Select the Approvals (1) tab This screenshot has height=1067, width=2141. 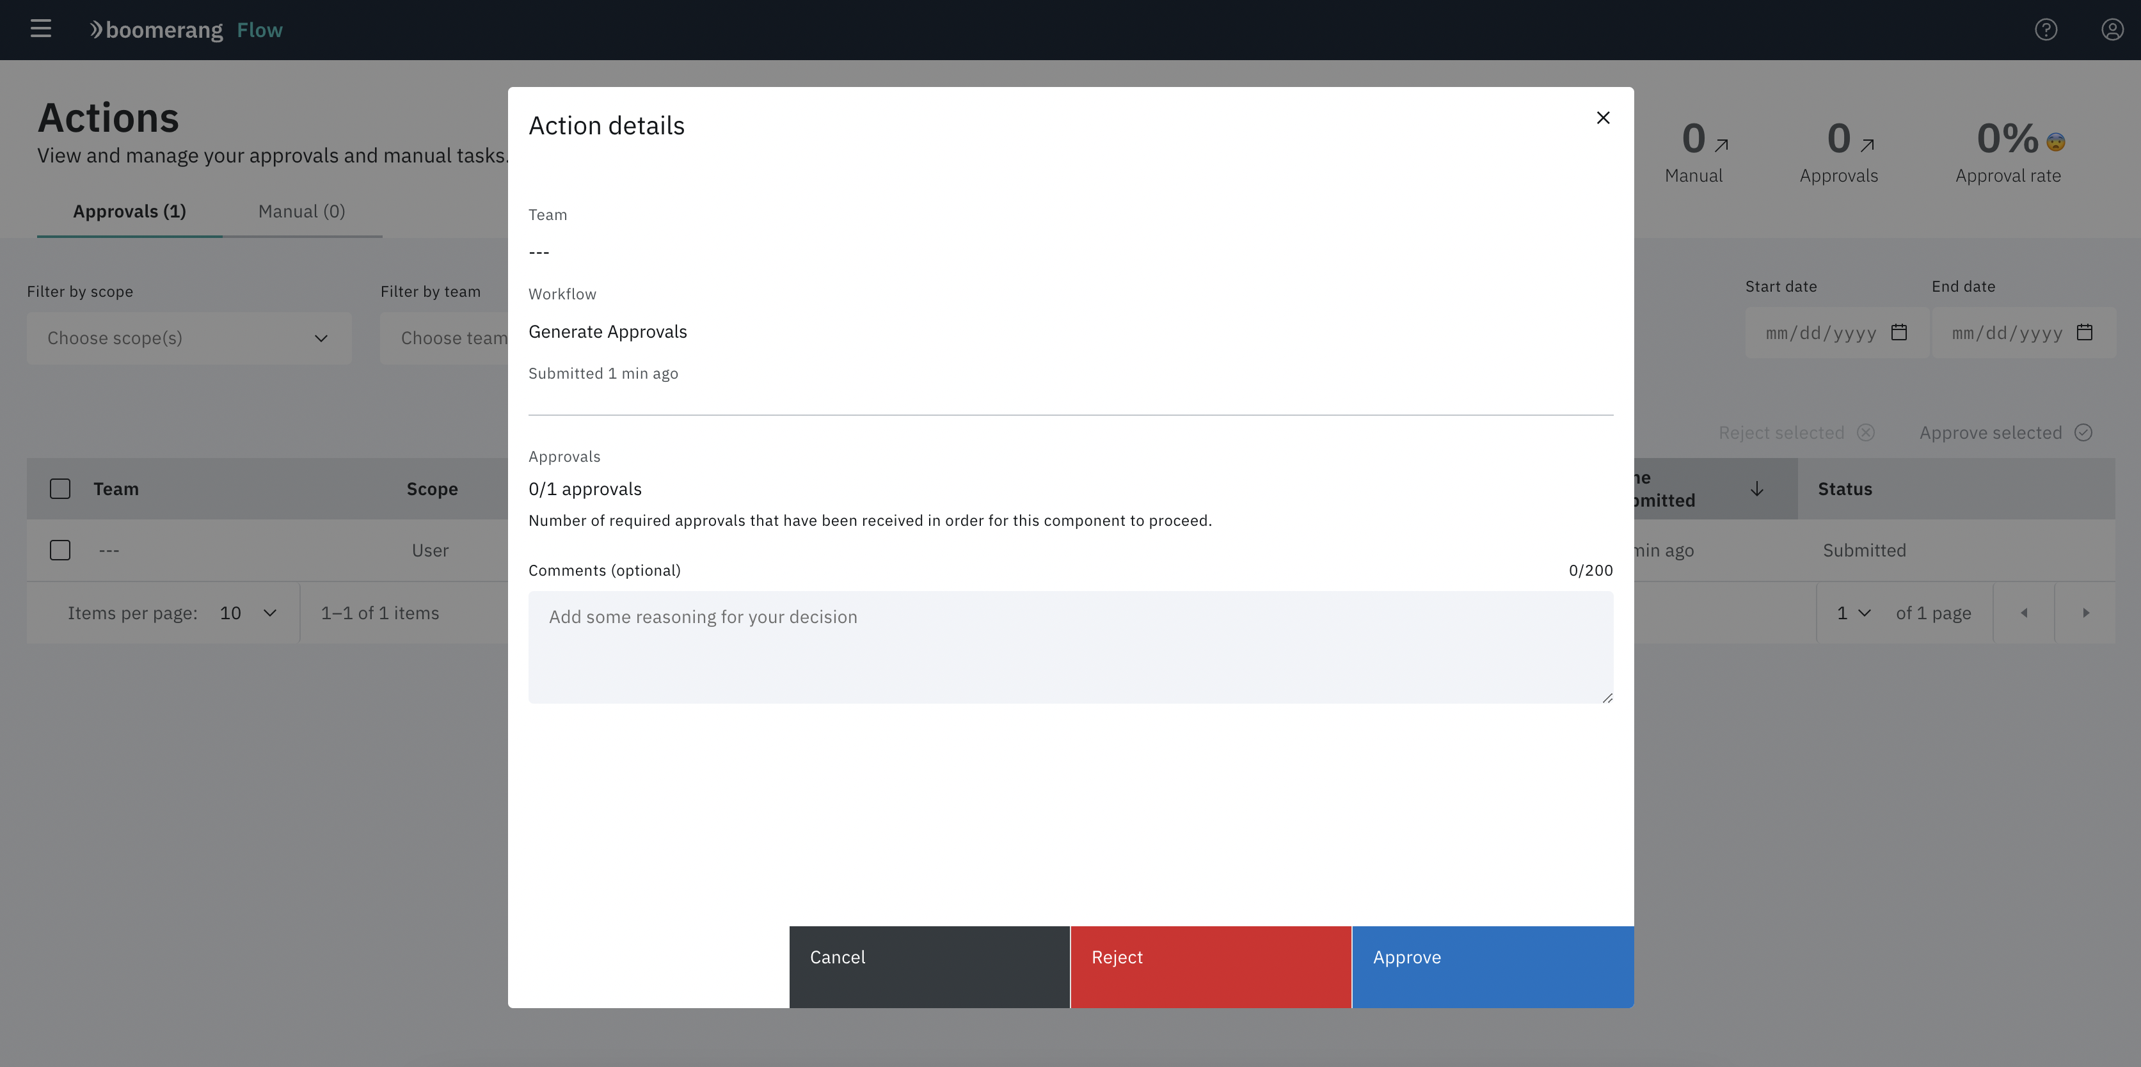(x=129, y=211)
